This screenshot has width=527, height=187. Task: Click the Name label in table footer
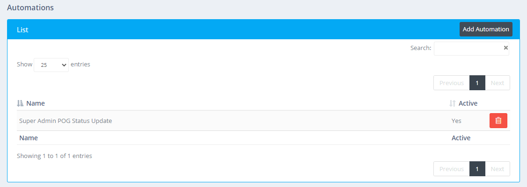click(x=29, y=137)
